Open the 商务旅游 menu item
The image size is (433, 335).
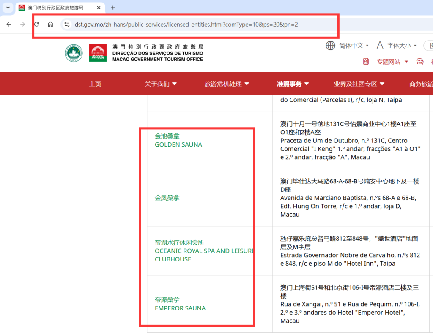[x=421, y=84]
